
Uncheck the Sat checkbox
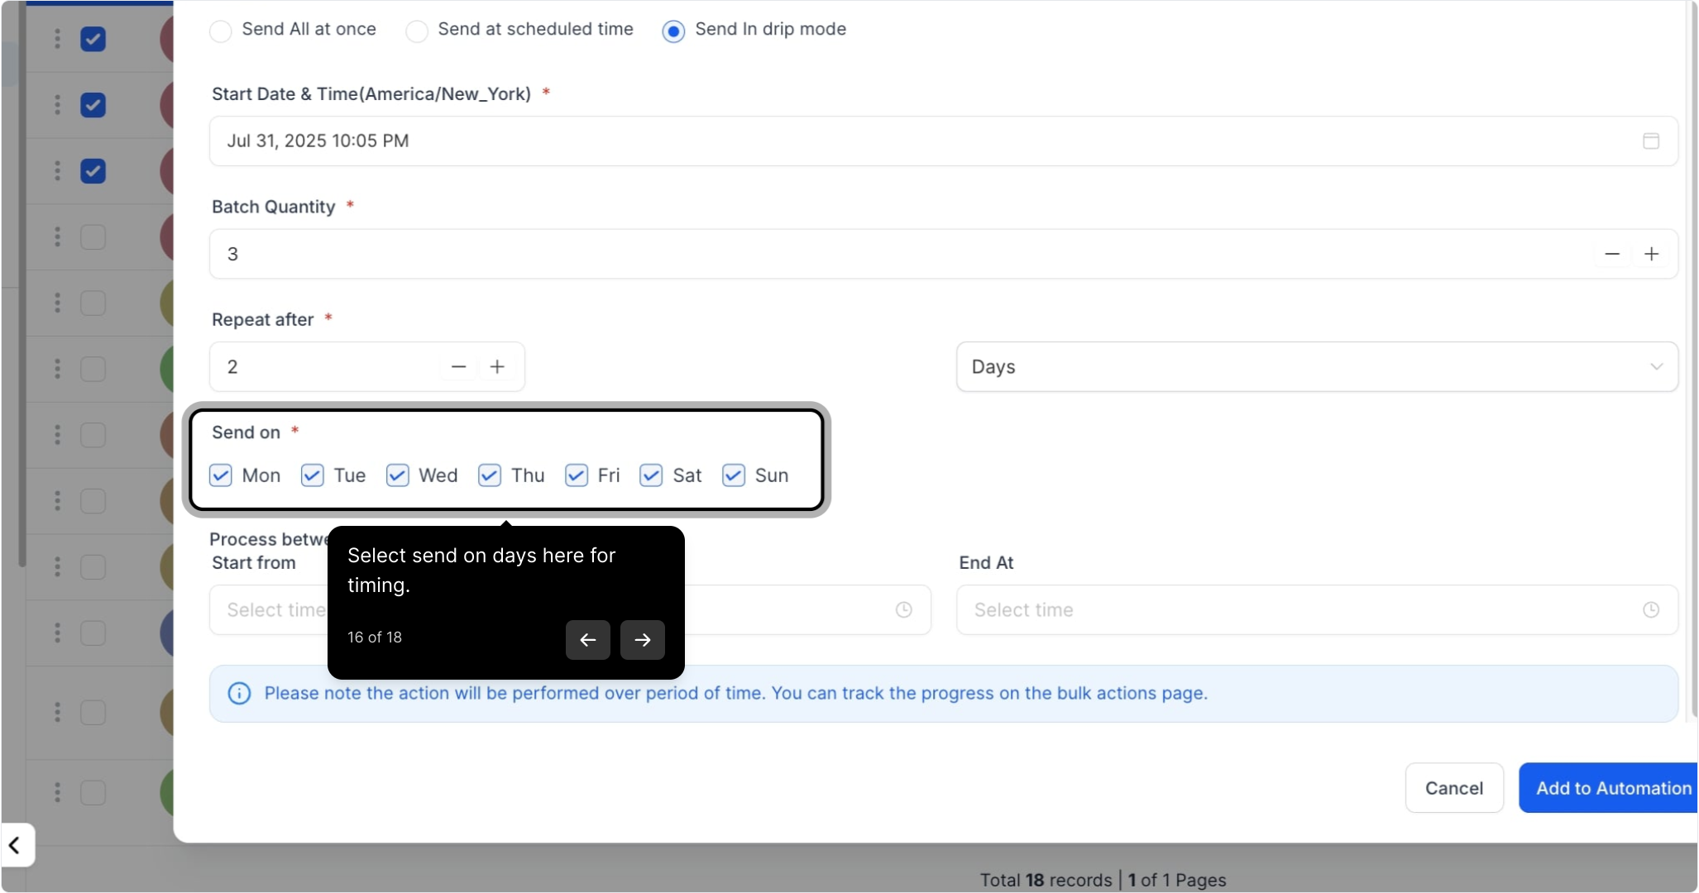click(651, 475)
